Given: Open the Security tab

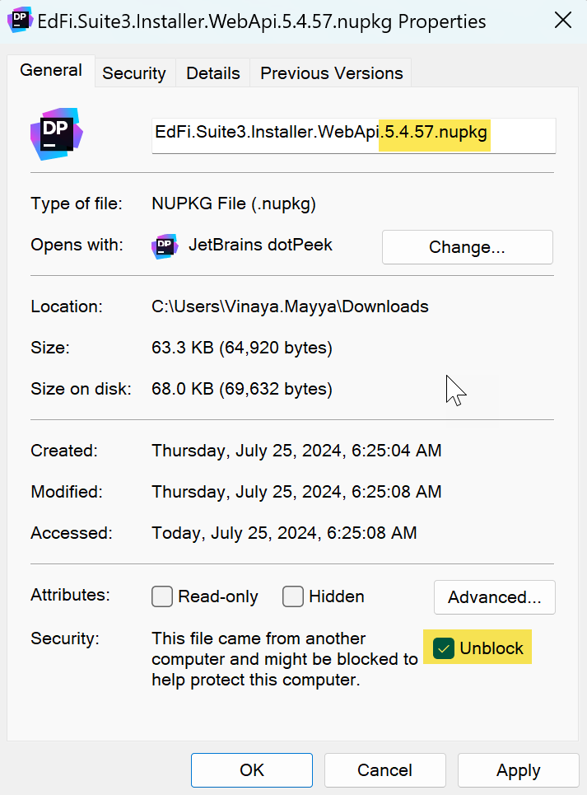Looking at the screenshot, I should pyautogui.click(x=134, y=73).
